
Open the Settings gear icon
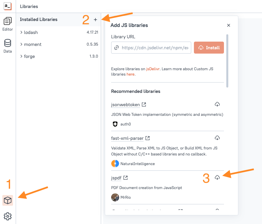coord(8,216)
